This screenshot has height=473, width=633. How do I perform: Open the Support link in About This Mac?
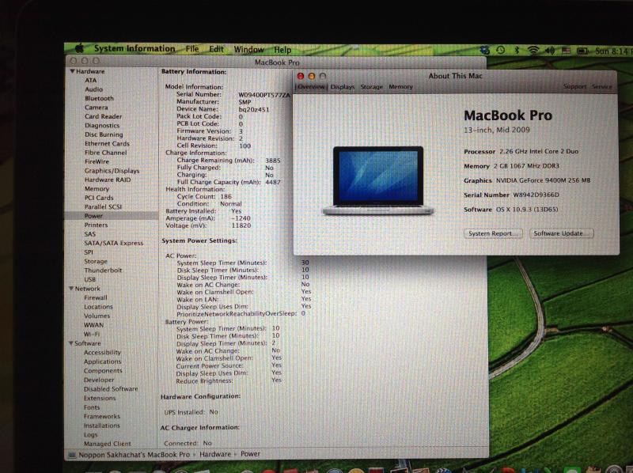pos(574,86)
